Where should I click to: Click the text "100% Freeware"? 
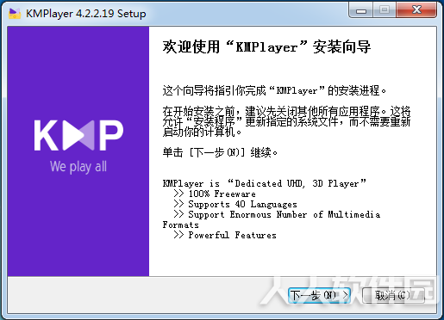(x=222, y=194)
